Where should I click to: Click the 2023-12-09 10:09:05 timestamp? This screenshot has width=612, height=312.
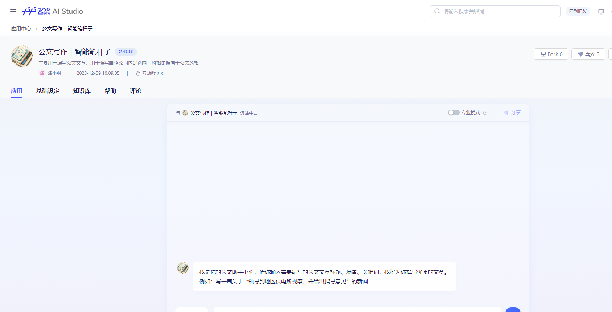(98, 73)
